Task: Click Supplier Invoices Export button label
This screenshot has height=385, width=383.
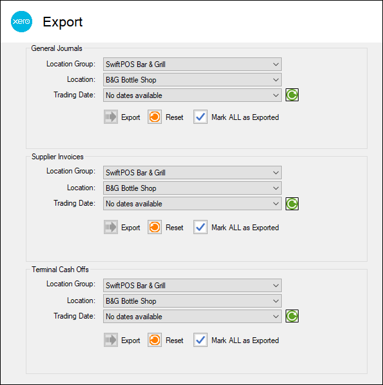Action: coord(131,228)
